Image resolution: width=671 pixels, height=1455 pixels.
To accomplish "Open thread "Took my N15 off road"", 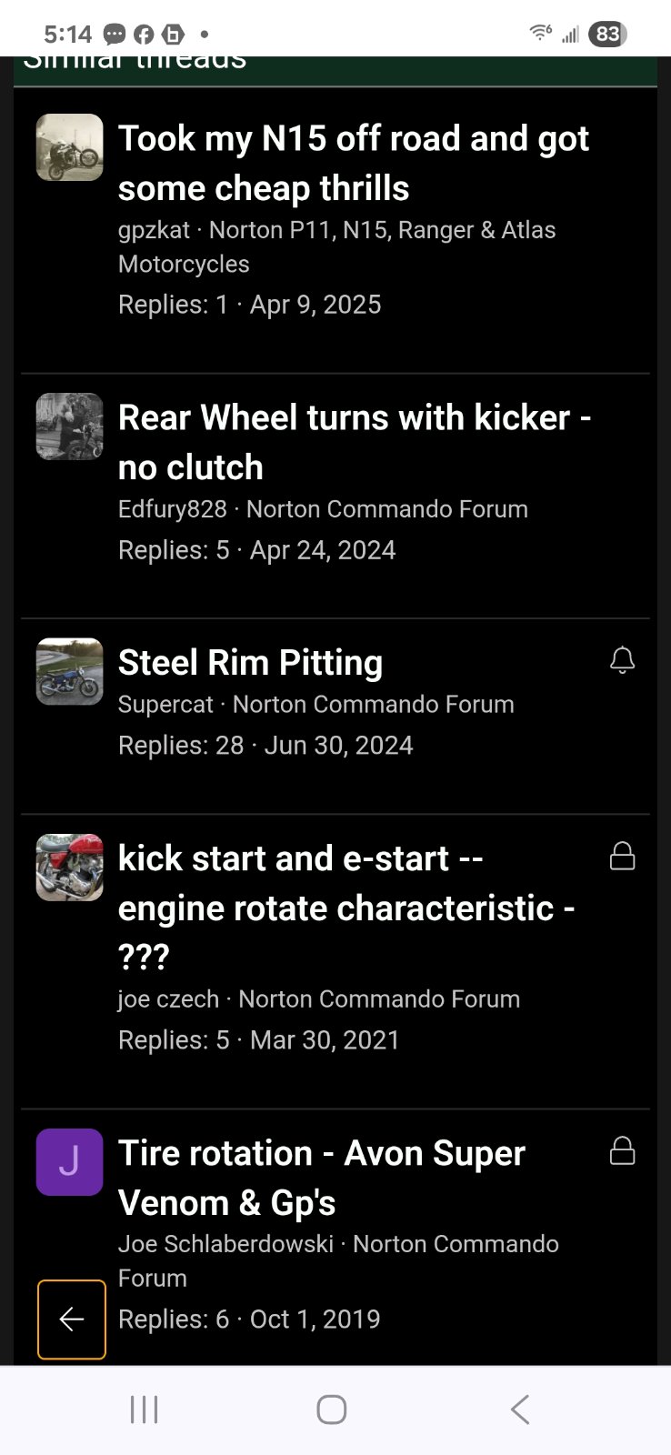I will [x=353, y=164].
